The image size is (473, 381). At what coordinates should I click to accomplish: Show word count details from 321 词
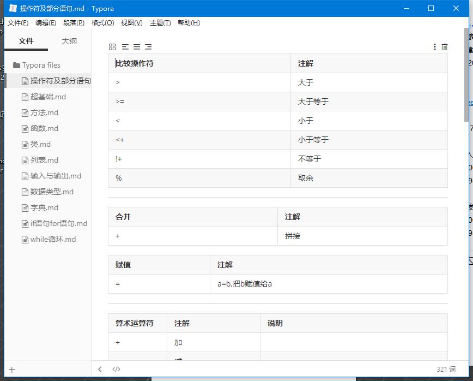446,370
